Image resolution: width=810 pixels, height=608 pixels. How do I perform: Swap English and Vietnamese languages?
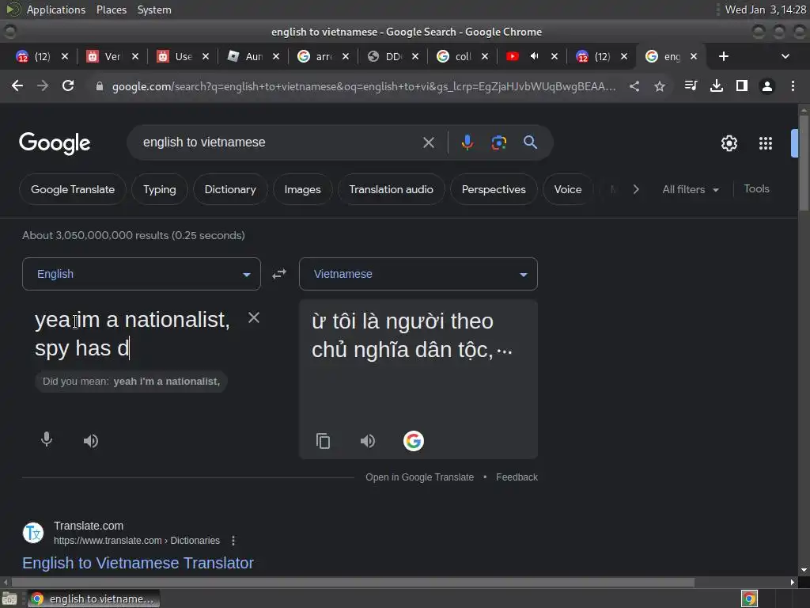coord(279,274)
